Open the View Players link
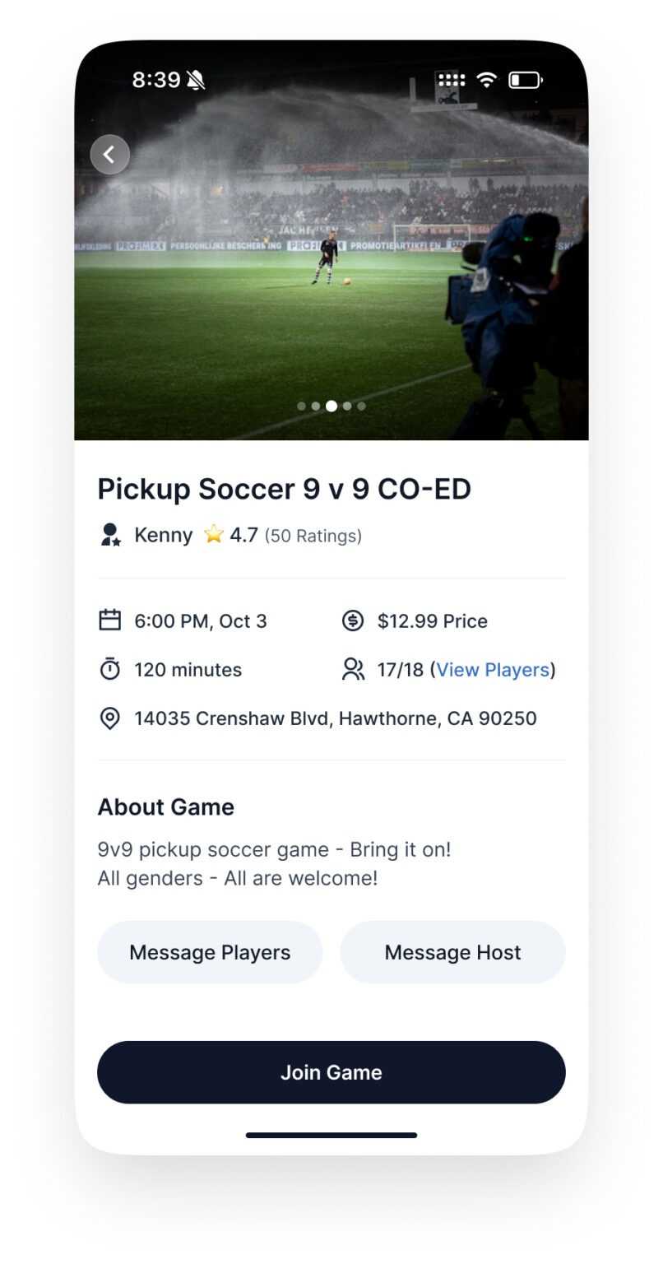Screen dimensions: 663x1264 (493, 670)
